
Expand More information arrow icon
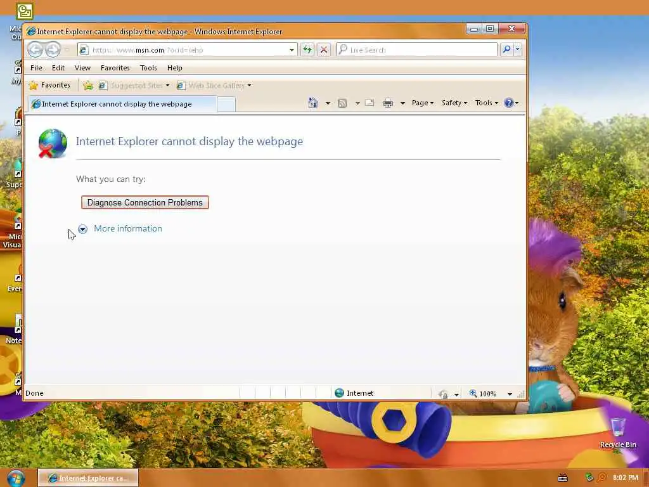coord(83,229)
